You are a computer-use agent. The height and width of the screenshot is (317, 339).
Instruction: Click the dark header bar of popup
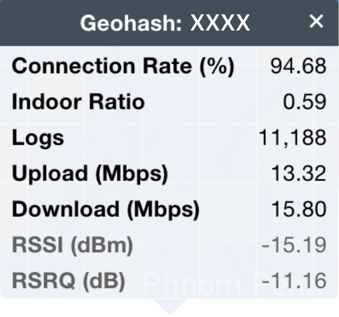[x=169, y=23]
